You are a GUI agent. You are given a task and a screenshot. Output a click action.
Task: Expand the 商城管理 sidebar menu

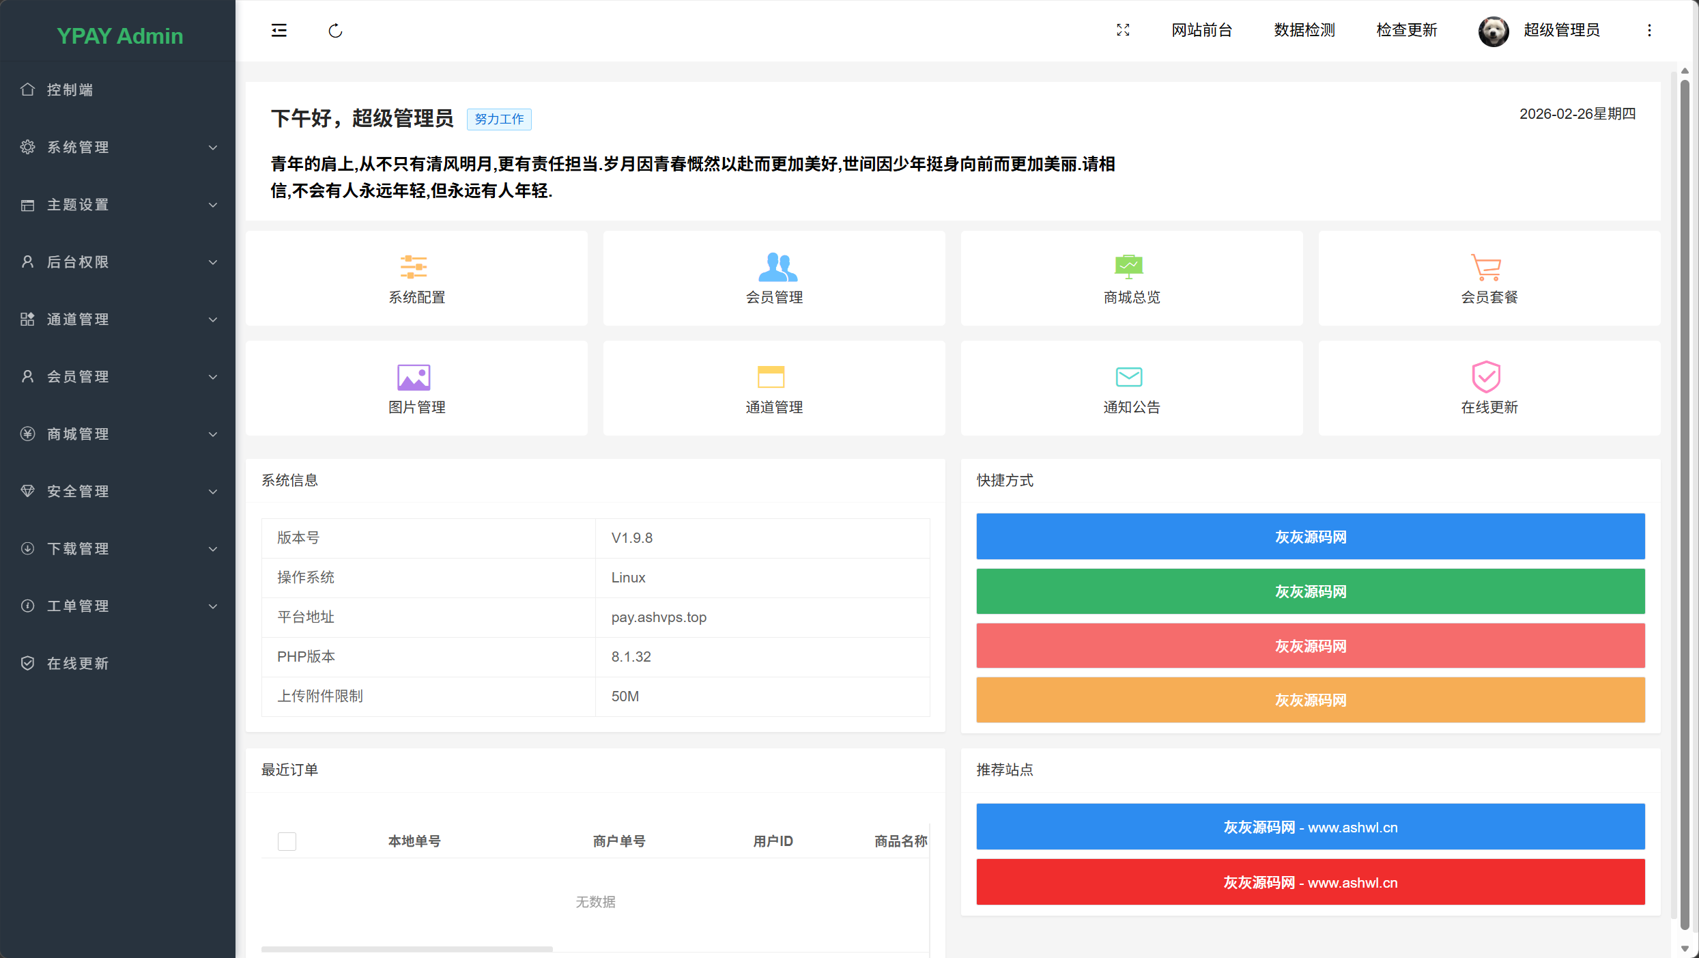pos(77,434)
